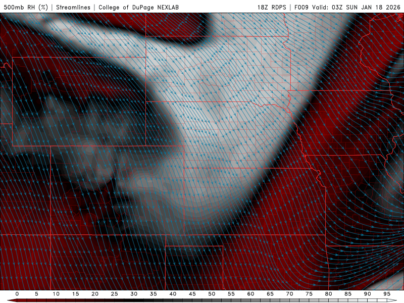This screenshot has height=303, width=404.
Task: Select "Valid: 03Z SUN JAN 18 2026" text
Action: click(x=357, y=7)
